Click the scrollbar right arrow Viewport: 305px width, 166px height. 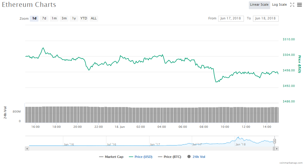[277, 148]
